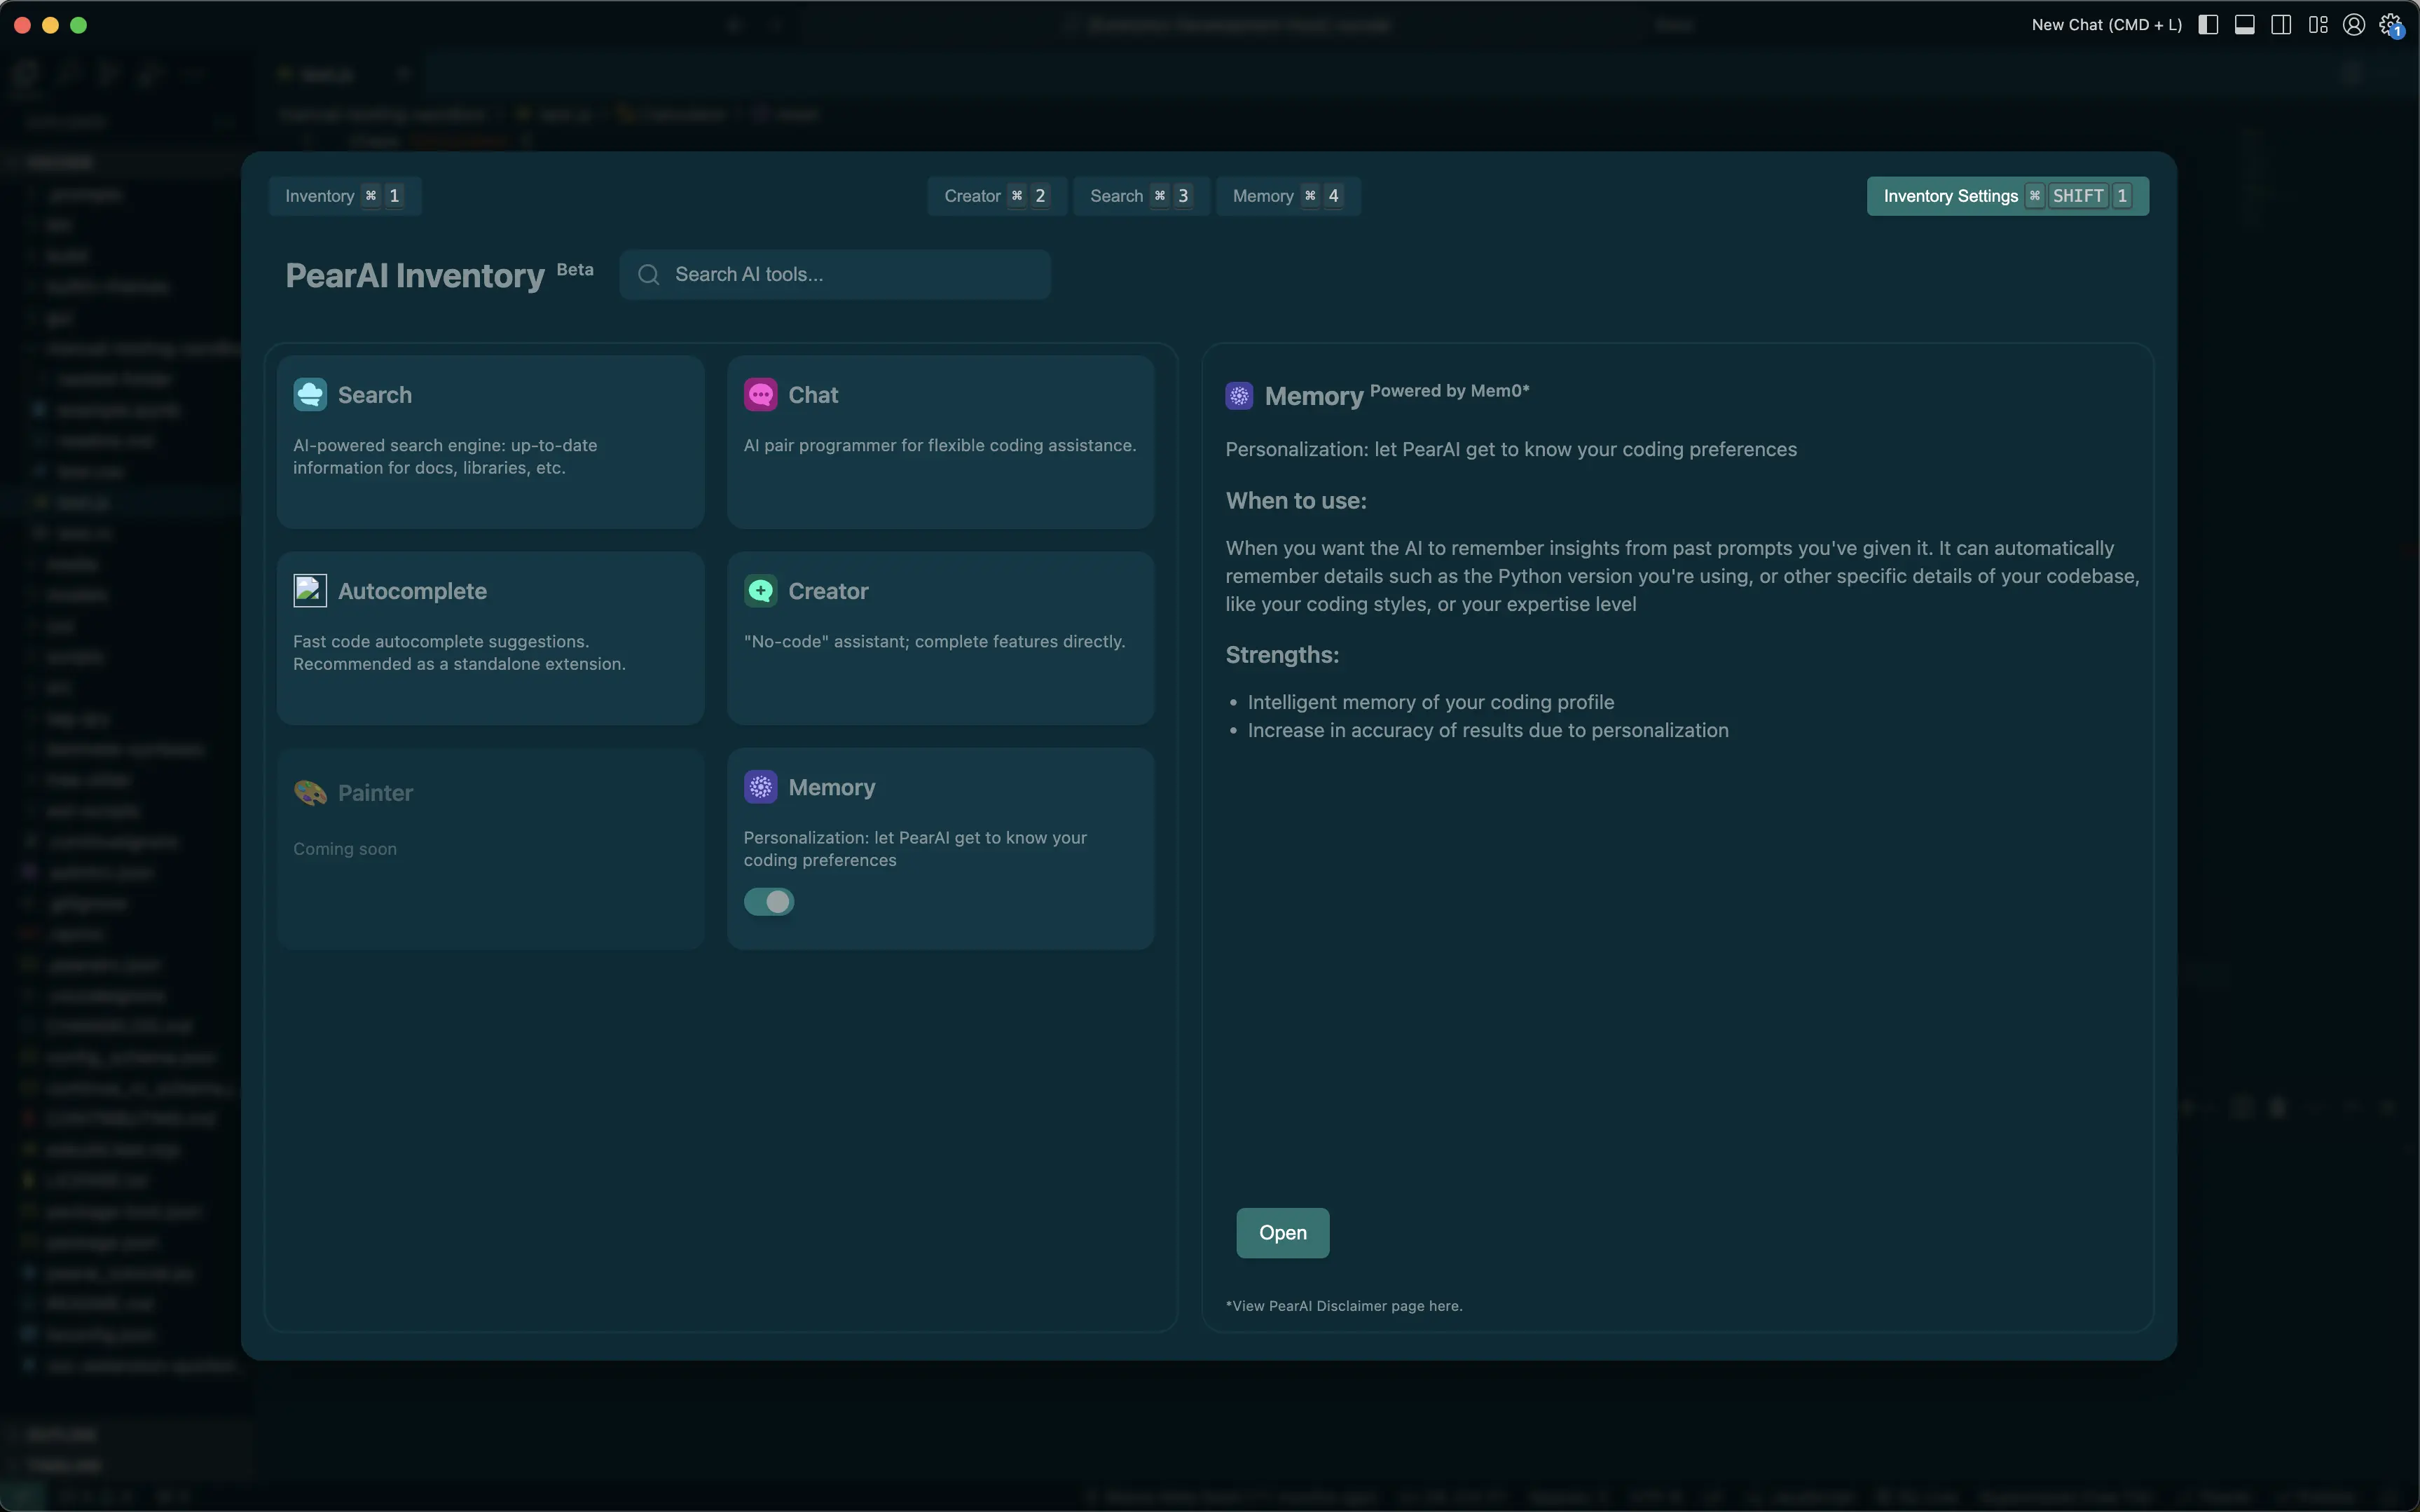2420x1512 pixels.
Task: Open the accounts profile icon
Action: pyautogui.click(x=2354, y=25)
